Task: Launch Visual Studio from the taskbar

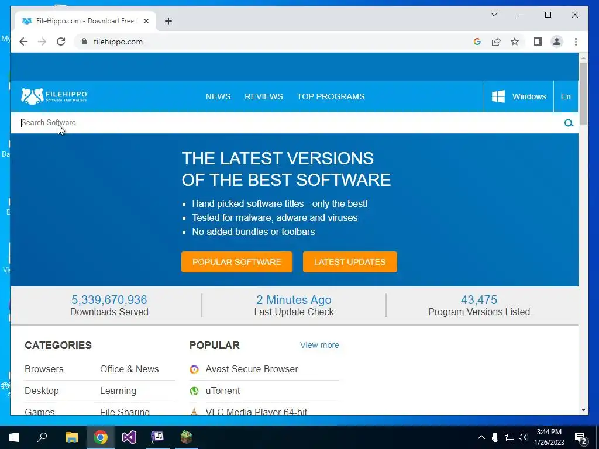Action: (129, 437)
